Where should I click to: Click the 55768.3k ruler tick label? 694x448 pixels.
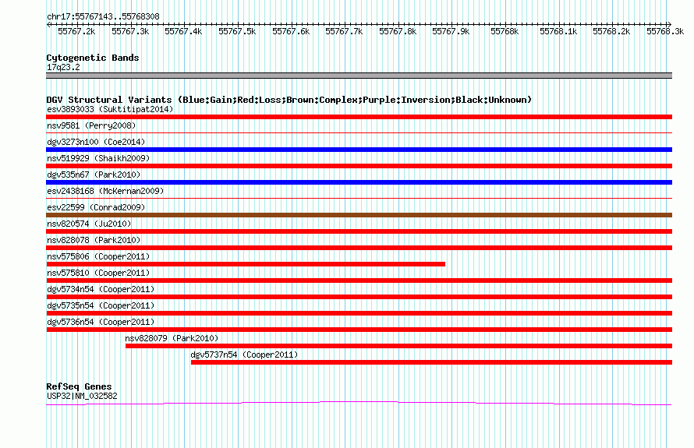coord(665,31)
